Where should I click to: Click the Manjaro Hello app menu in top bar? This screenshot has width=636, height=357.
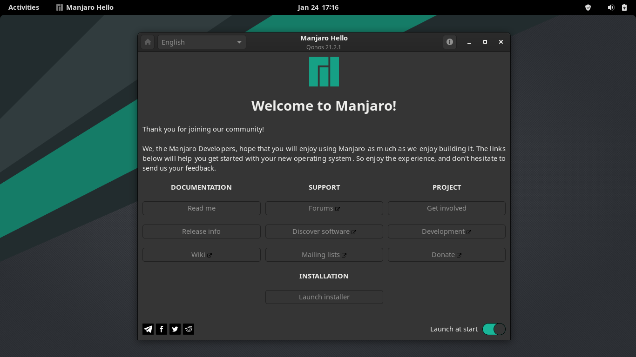(84, 7)
